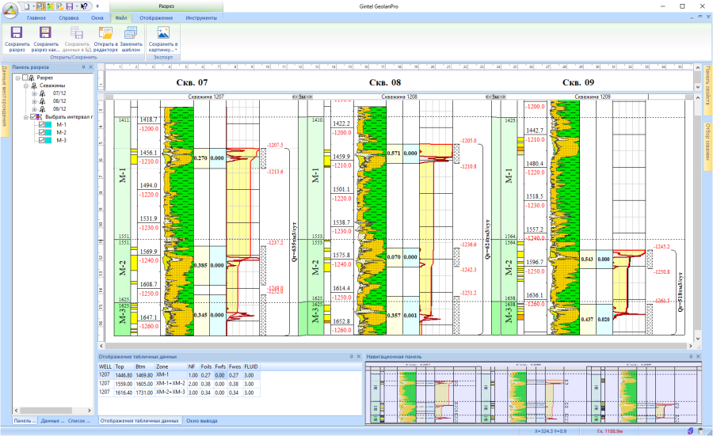713x436 pixels.
Task: Open section via Открыть в редакторе icon
Action: pyautogui.click(x=105, y=39)
